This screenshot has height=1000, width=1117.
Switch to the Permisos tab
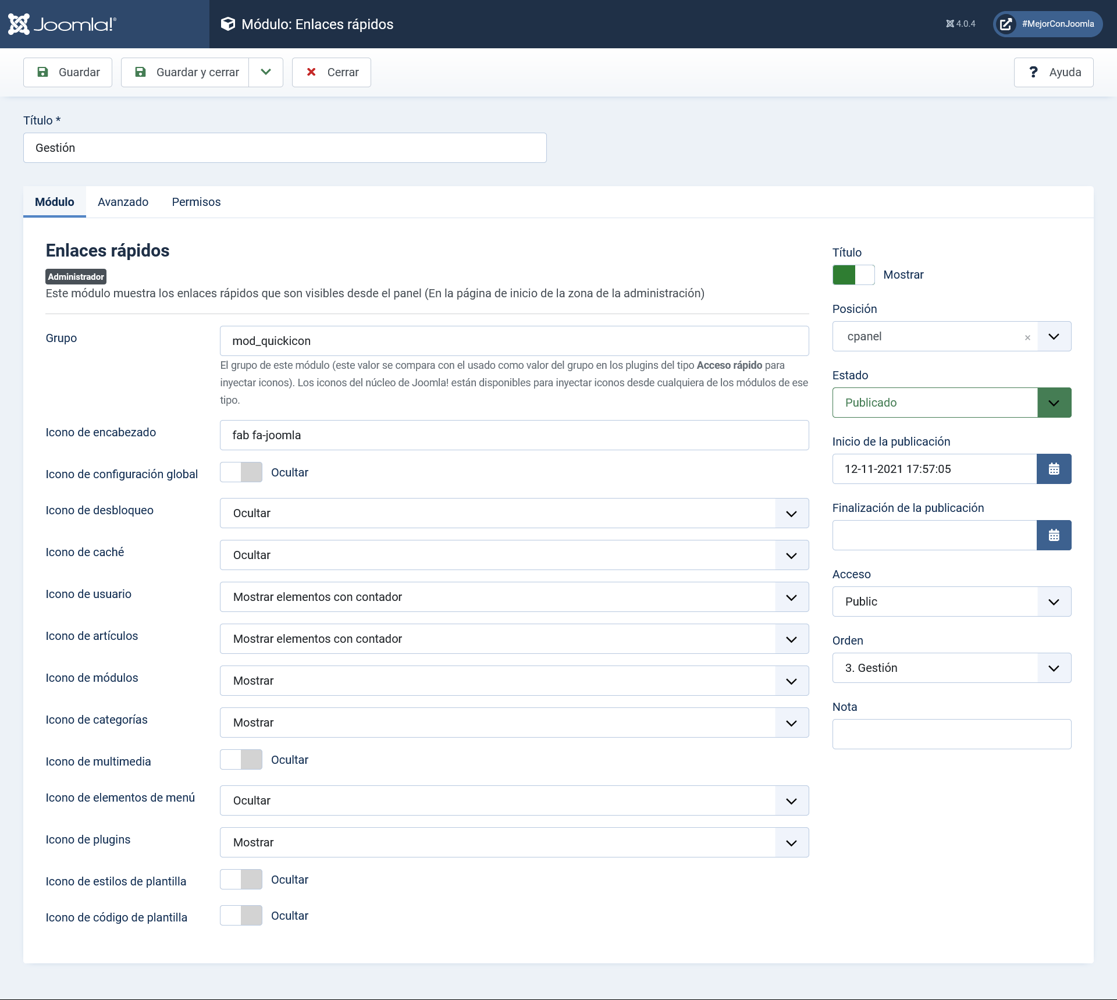coord(197,201)
